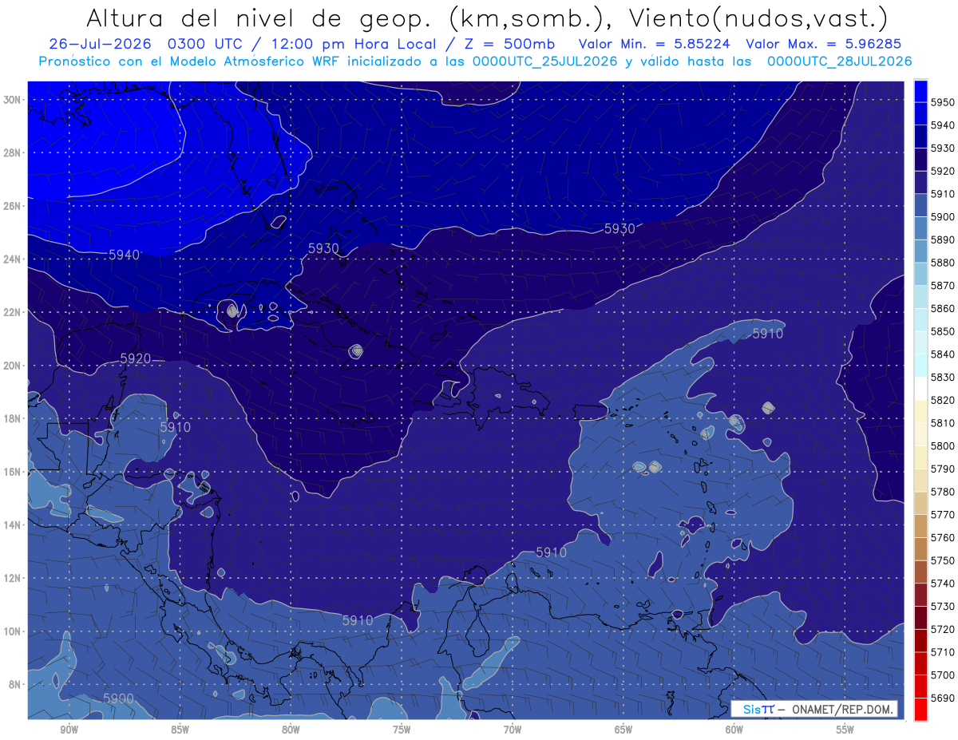Click the 85W longitude axis label
This screenshot has height=740, width=958.
click(x=180, y=730)
